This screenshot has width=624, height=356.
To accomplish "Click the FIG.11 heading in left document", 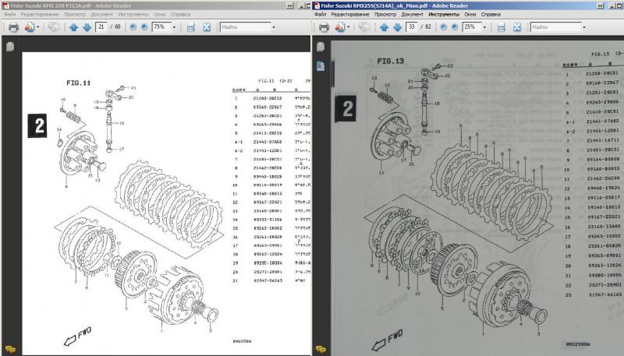I will pos(79,83).
